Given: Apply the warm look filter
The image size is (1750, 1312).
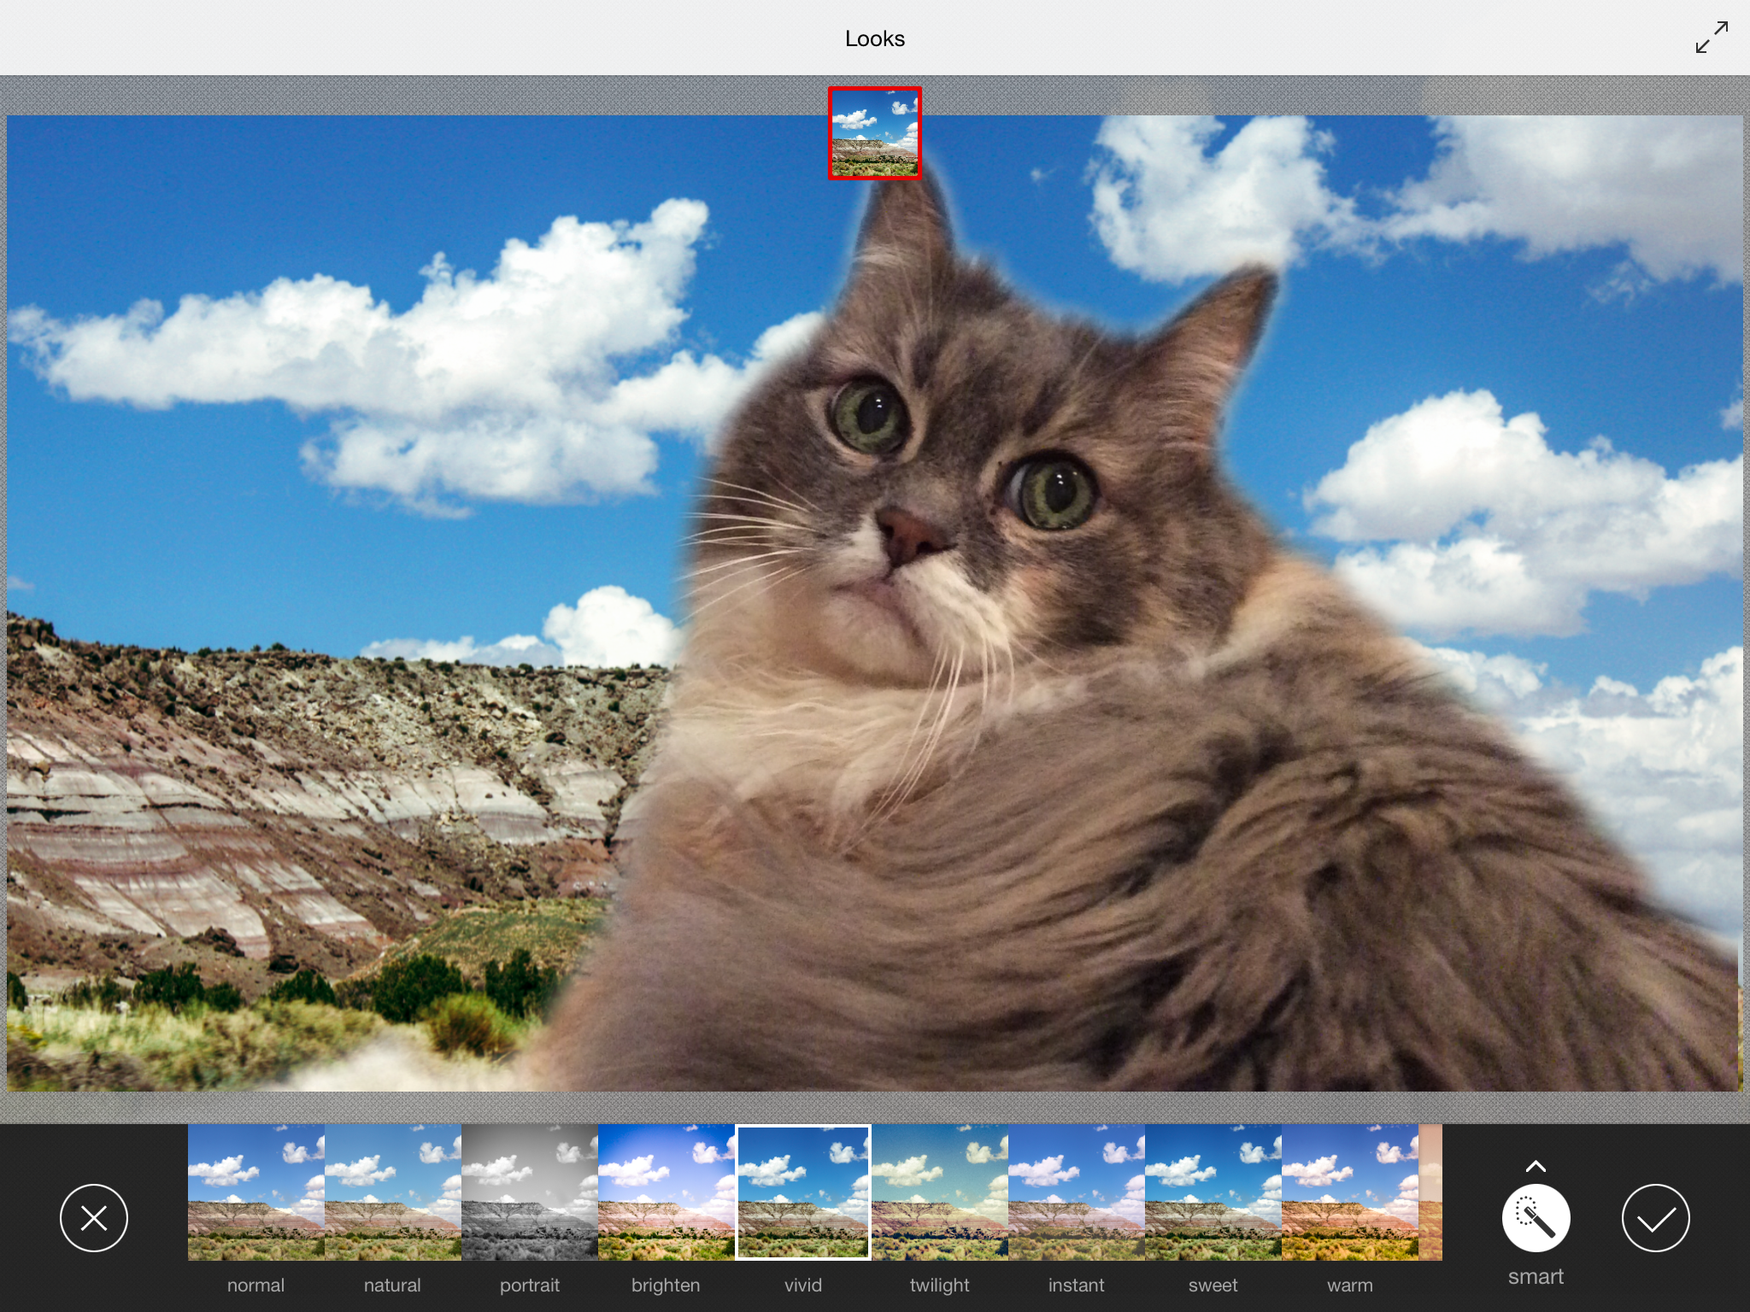Looking at the screenshot, I should pos(1350,1192).
